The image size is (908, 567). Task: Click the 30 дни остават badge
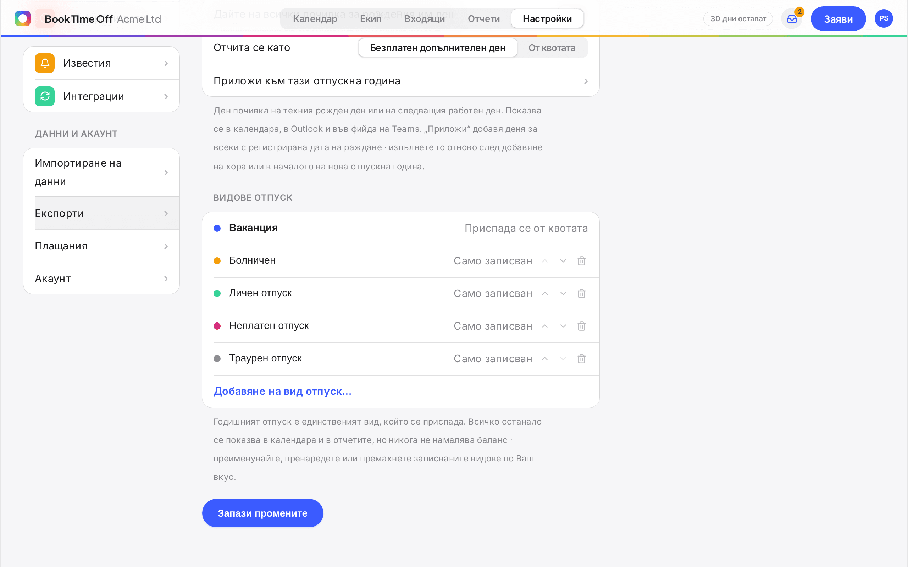tap(738, 19)
